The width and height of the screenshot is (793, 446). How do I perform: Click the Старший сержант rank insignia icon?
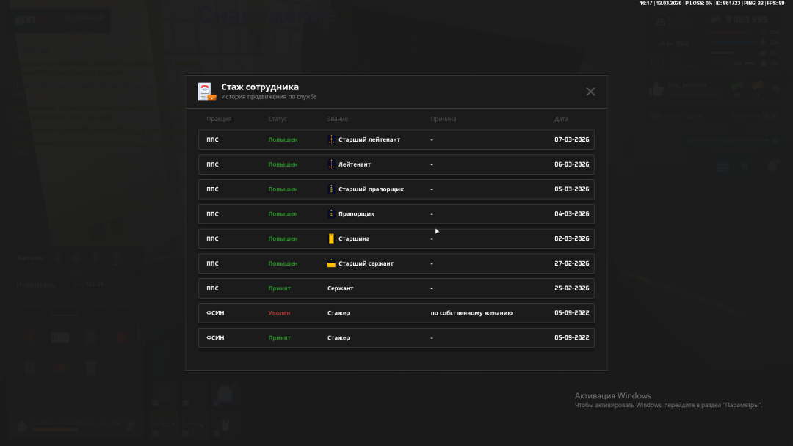[x=331, y=263]
